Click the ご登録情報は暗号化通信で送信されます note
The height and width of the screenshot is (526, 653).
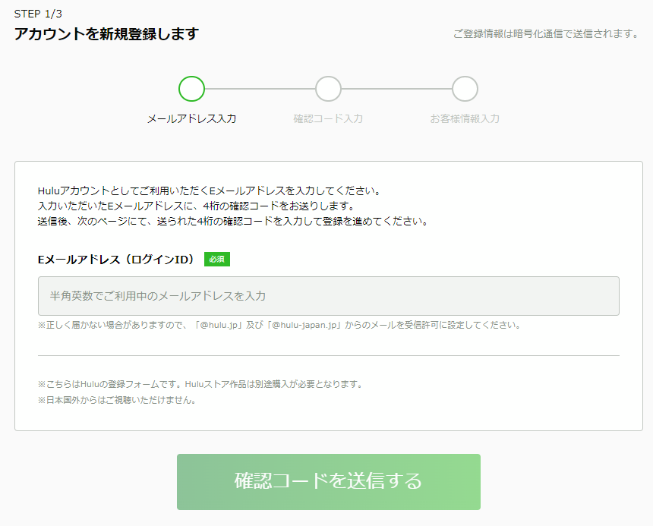545,33
